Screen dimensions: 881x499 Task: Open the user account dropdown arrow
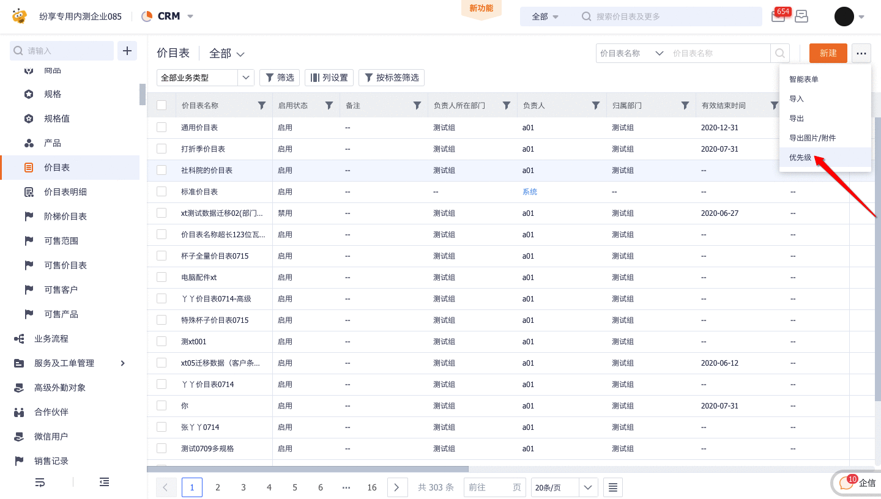tap(861, 17)
